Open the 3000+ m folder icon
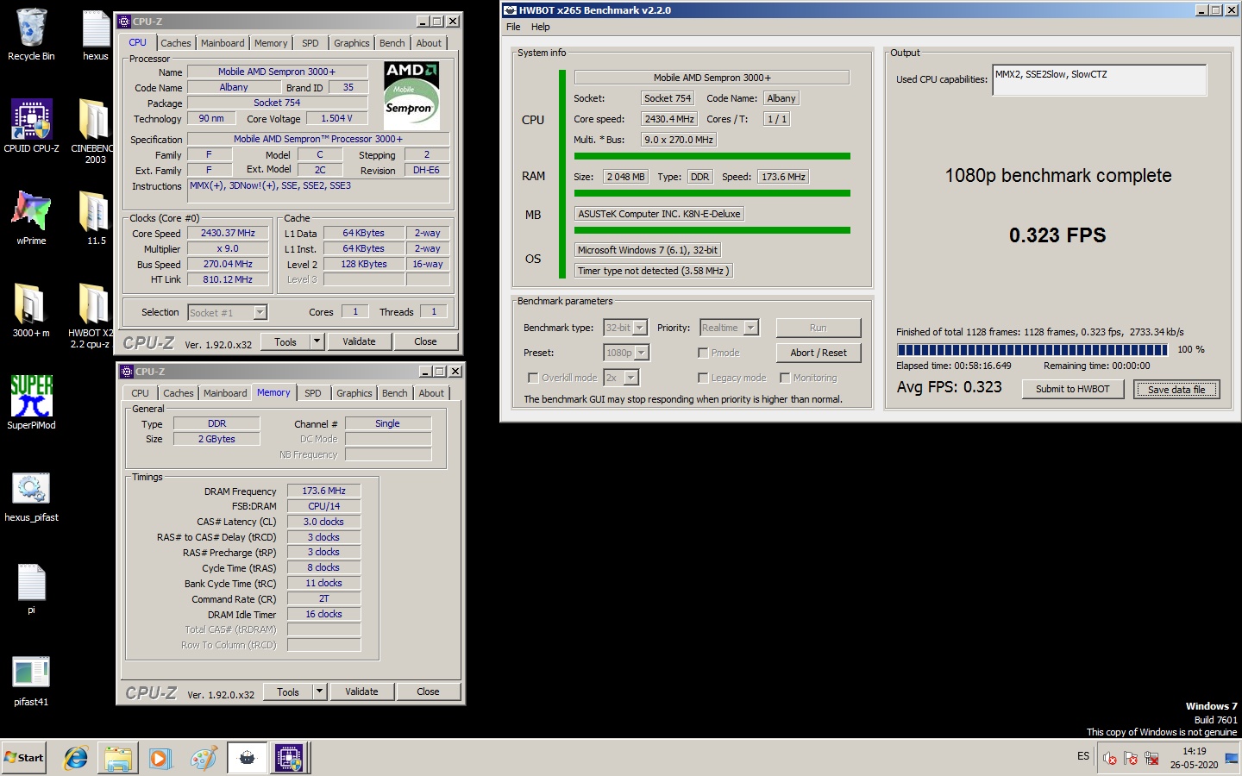 31,310
